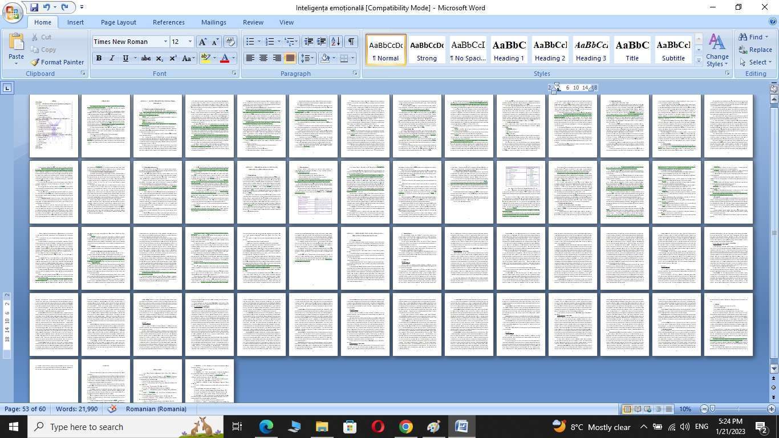Open the Times New Roman font dropdown

tap(165, 42)
